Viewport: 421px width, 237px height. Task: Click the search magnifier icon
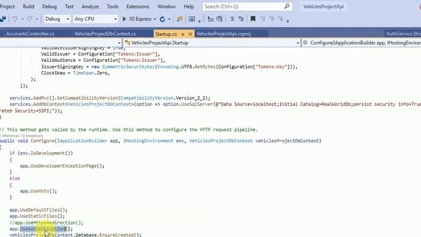coord(287,6)
